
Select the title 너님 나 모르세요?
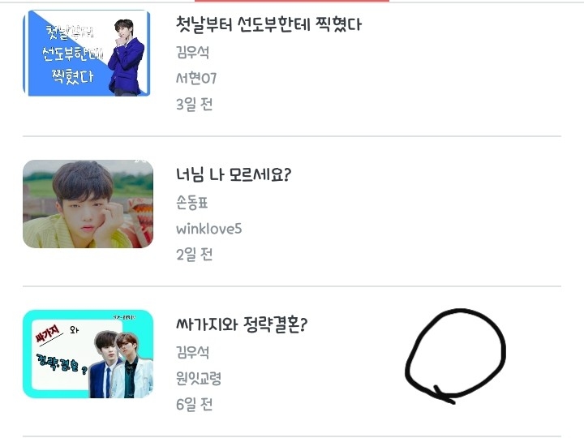pyautogui.click(x=234, y=174)
